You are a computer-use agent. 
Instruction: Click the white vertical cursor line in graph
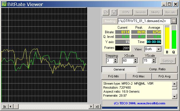pyautogui.click(x=9, y=55)
